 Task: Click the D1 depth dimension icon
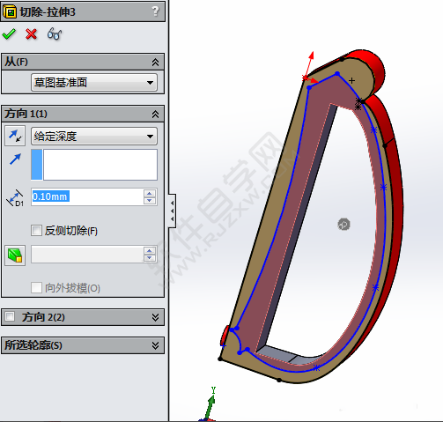[x=15, y=197]
